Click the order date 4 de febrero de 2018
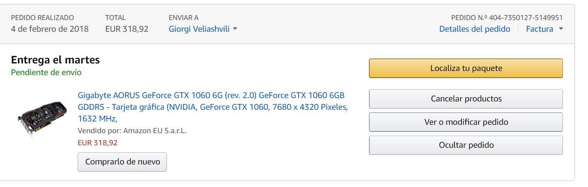This screenshot has height=187, width=588. point(50,29)
